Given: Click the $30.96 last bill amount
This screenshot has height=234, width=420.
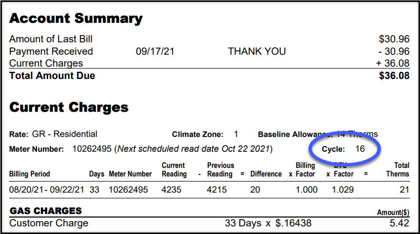Looking at the screenshot, I should coord(394,39).
